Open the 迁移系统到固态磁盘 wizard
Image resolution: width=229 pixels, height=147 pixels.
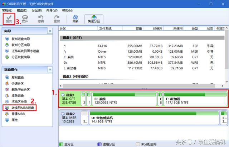[25, 51]
